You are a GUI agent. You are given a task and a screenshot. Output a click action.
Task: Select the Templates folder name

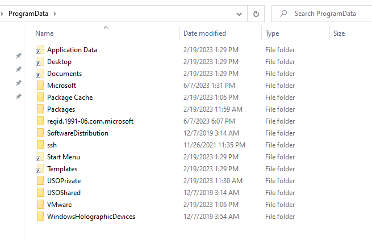point(62,169)
